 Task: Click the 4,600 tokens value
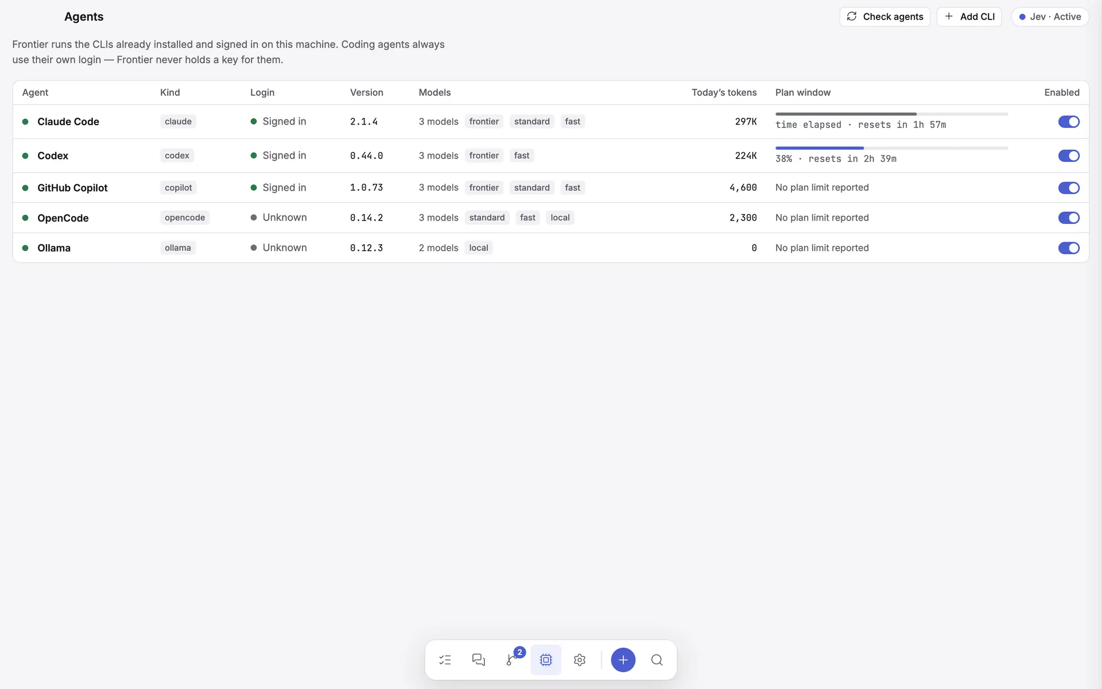pyautogui.click(x=743, y=188)
